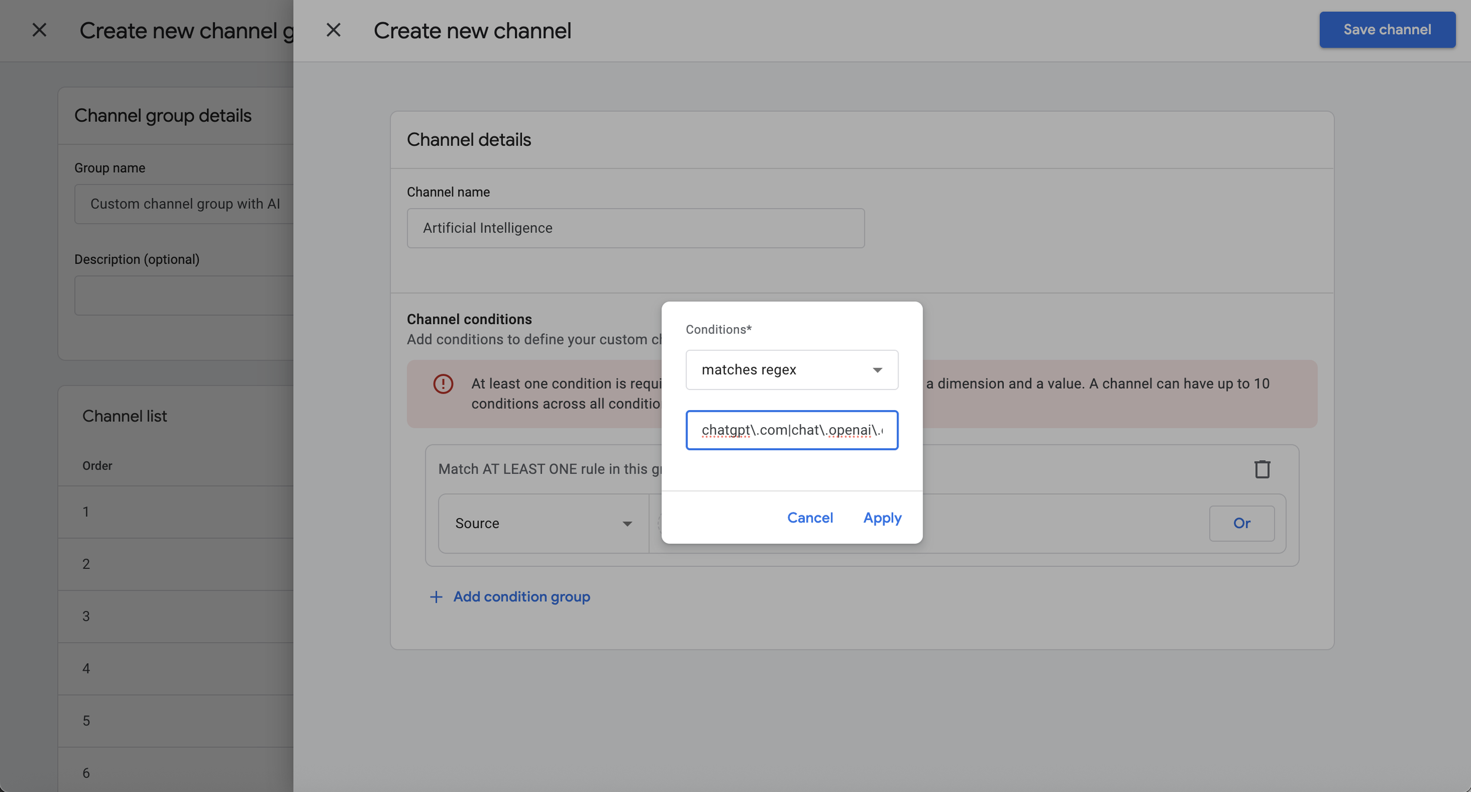The height and width of the screenshot is (792, 1471).
Task: Click the Conditions* label in popup
Action: [x=718, y=330]
